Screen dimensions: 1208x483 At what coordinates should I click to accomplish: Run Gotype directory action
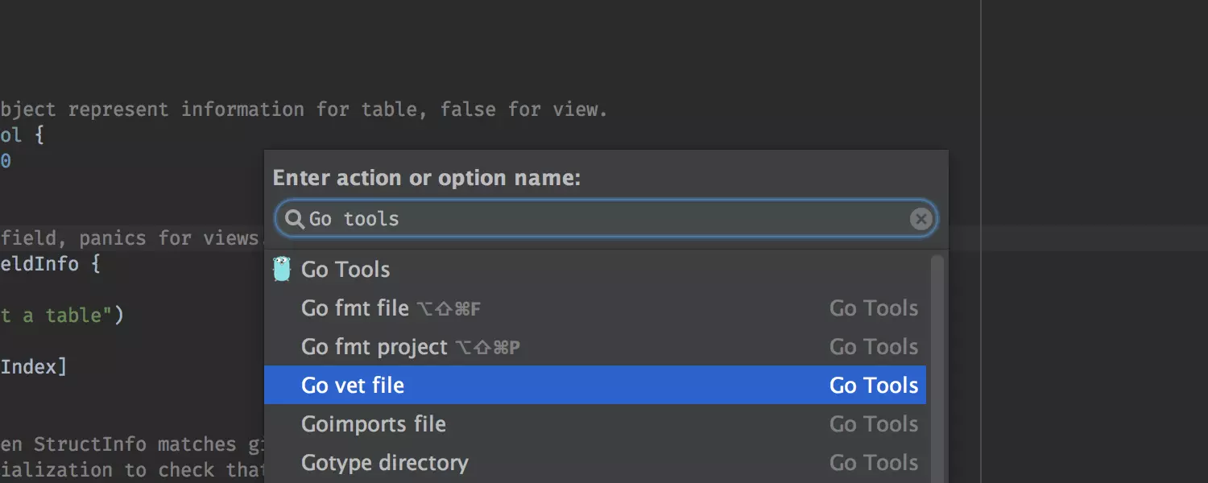point(384,463)
